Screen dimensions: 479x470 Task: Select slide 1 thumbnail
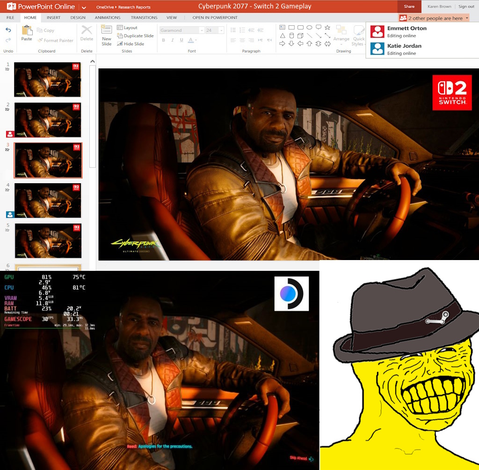pos(47,80)
